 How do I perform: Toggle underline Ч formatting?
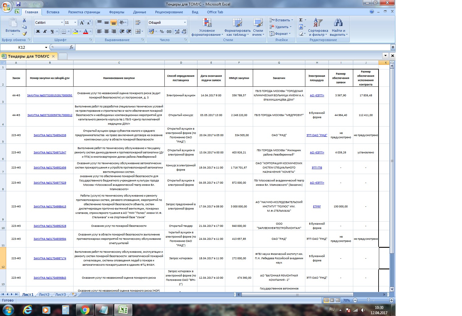coord(52,31)
